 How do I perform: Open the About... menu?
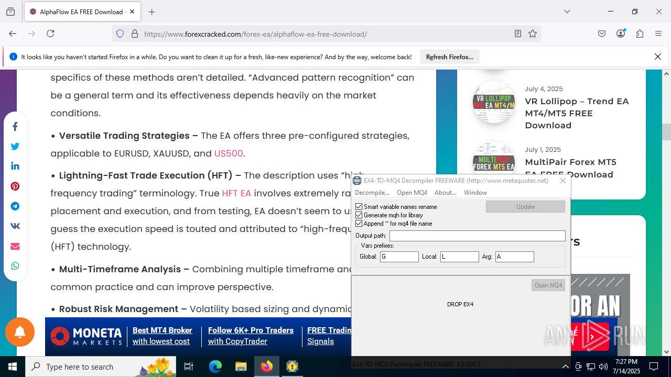point(446,193)
